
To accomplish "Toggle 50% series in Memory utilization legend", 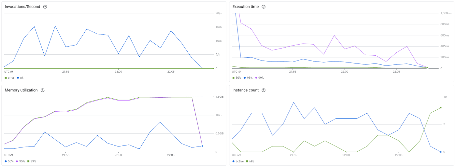I will tap(9, 161).
